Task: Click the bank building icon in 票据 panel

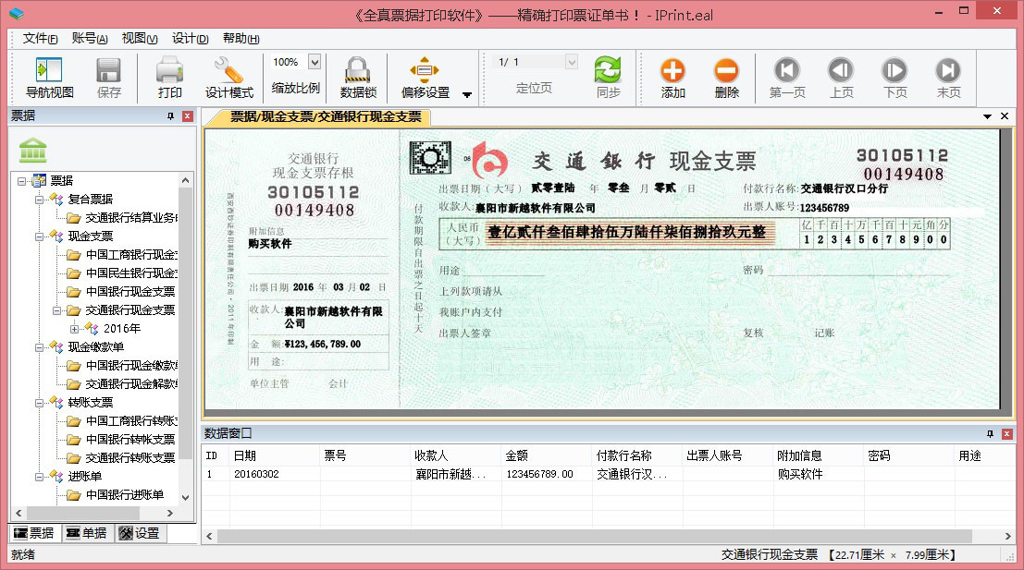Action: point(32,150)
